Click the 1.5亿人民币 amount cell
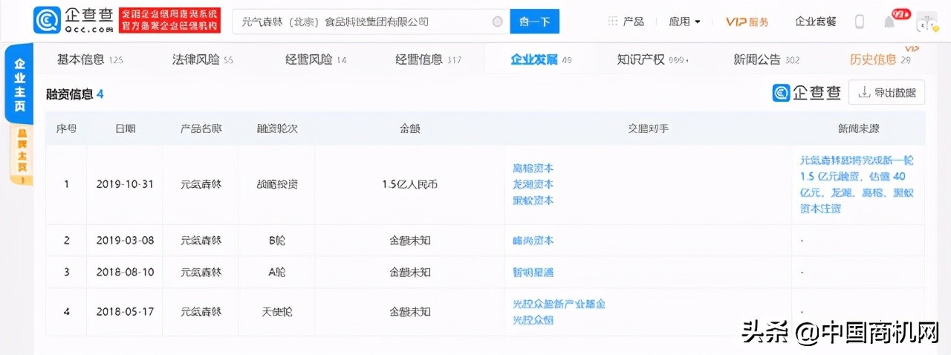Image resolution: width=951 pixels, height=355 pixels. click(409, 184)
